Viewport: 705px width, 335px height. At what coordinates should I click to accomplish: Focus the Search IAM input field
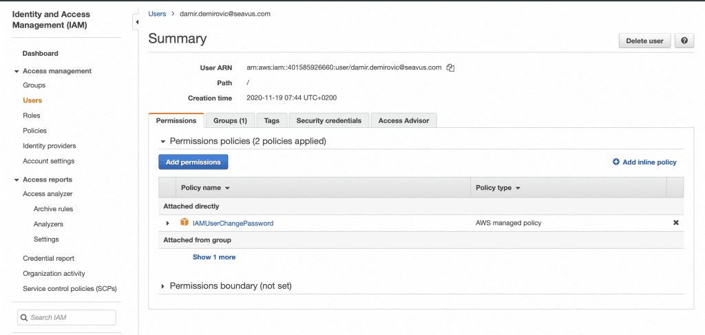67,318
